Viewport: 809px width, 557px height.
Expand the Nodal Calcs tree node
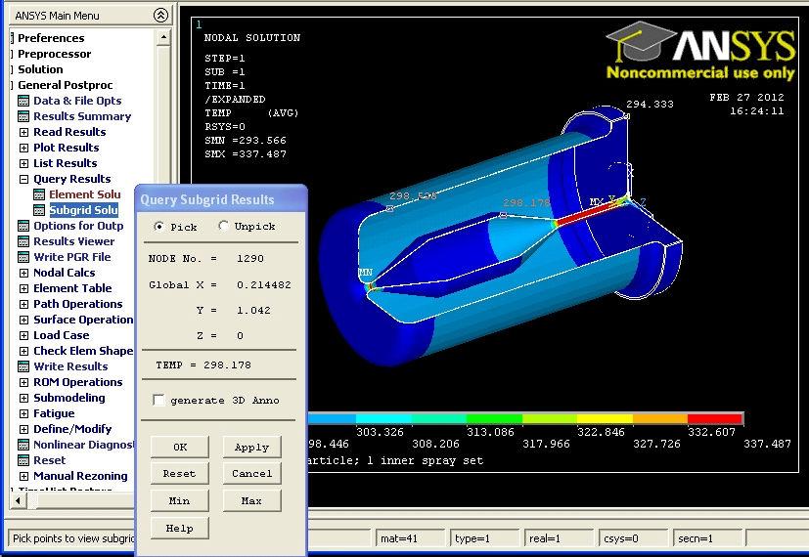tap(23, 273)
